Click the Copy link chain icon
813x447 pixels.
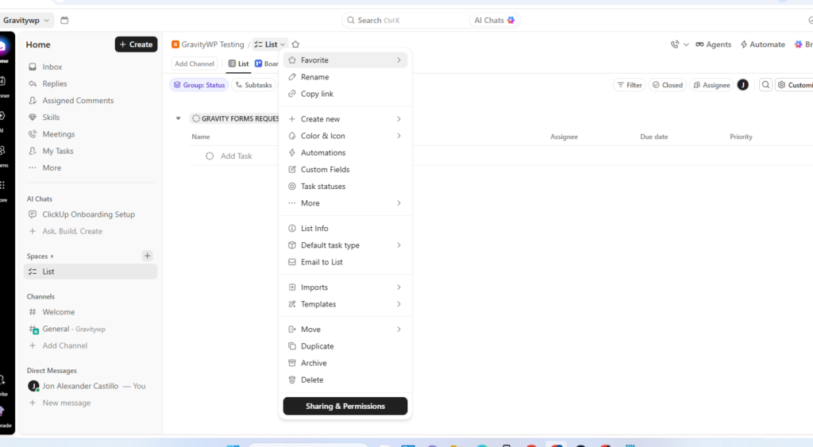[x=292, y=94]
